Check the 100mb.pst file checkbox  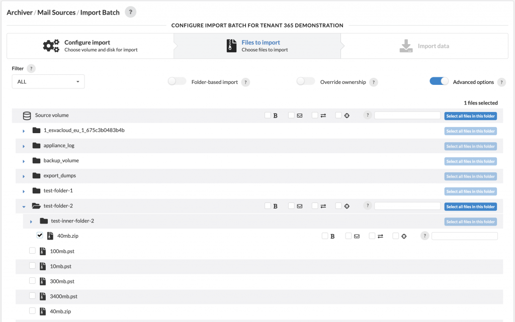point(32,251)
